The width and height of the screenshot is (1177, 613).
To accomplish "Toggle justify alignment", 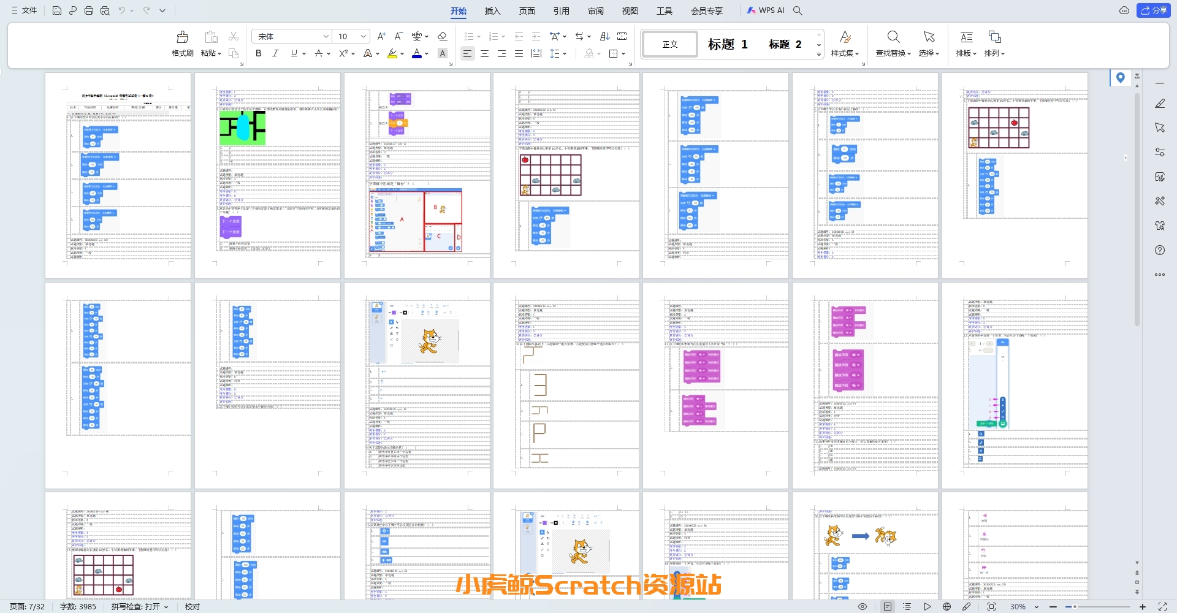I will (519, 53).
